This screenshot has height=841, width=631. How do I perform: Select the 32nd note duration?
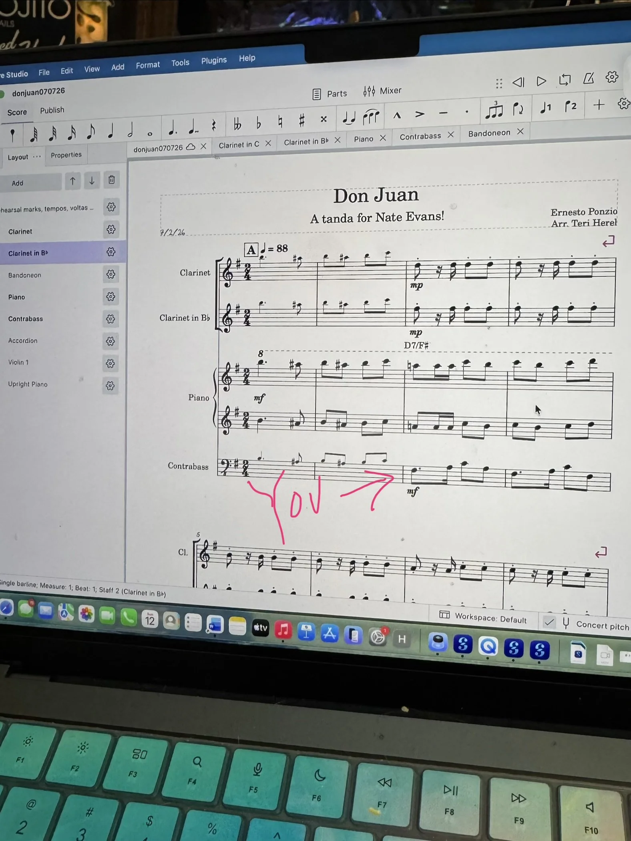pyautogui.click(x=52, y=133)
